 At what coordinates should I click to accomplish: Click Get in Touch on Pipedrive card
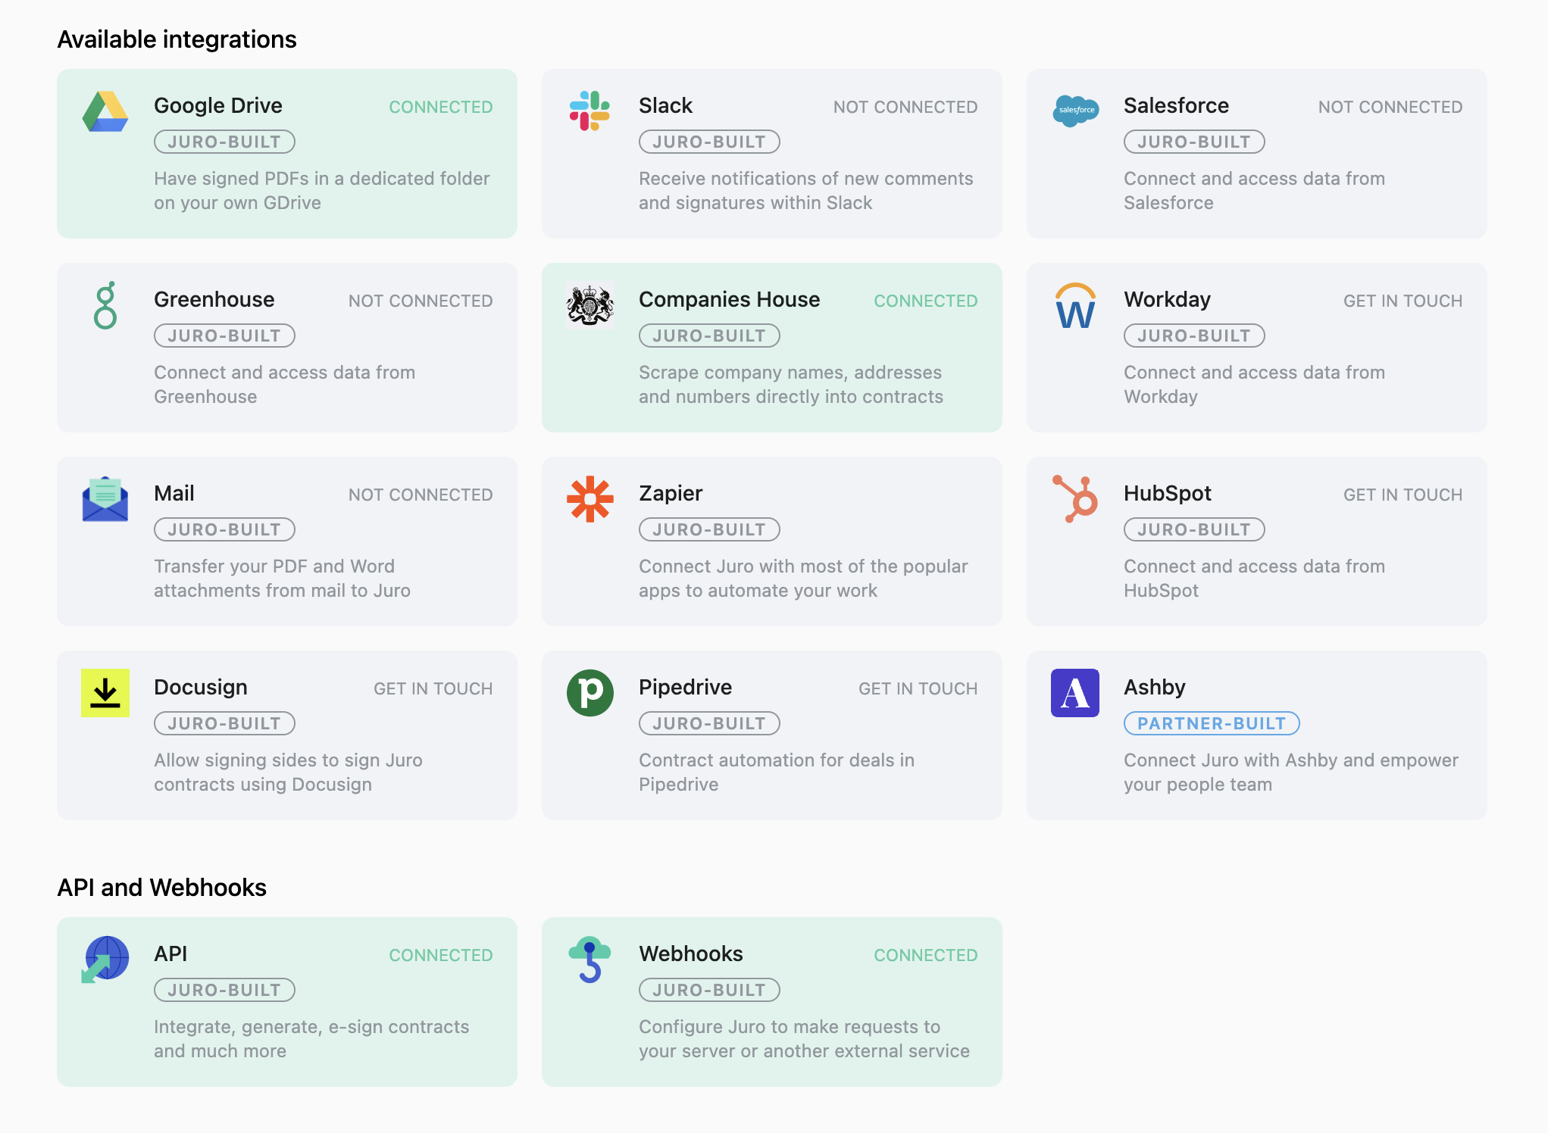point(918,688)
